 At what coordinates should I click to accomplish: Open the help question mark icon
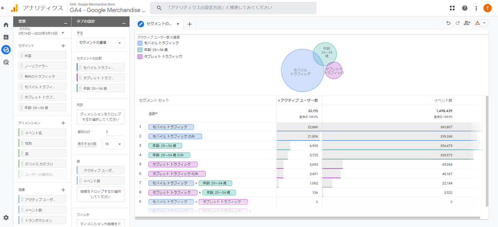(x=465, y=8)
